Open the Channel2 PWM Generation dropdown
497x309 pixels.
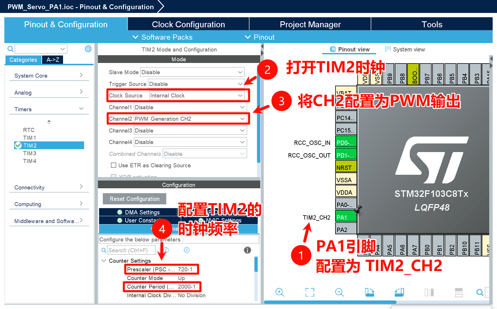tap(190, 119)
